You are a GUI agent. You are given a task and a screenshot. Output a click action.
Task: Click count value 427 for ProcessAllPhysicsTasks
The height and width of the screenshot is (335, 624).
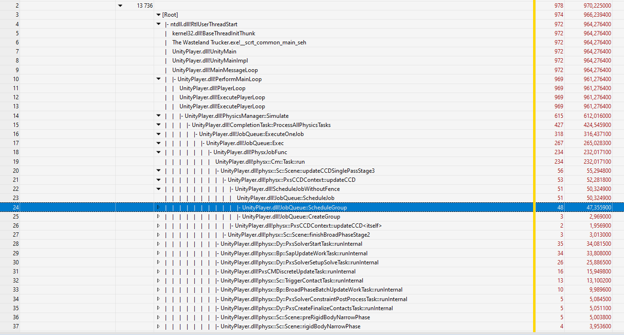(558, 125)
